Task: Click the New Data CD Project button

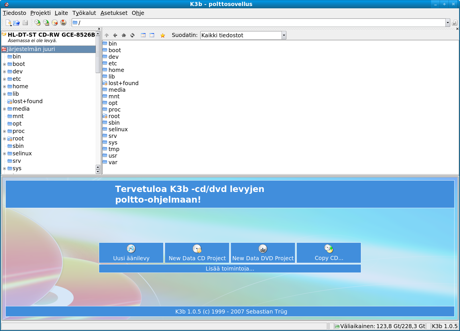Action: (x=197, y=253)
